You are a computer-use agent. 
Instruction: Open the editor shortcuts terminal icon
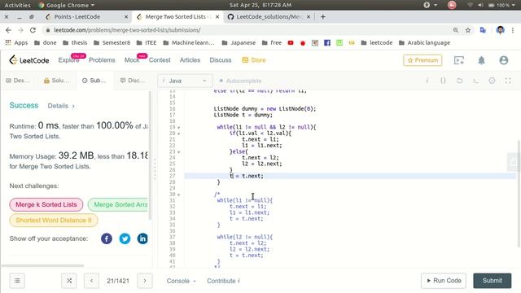pyautogui.click(x=475, y=81)
